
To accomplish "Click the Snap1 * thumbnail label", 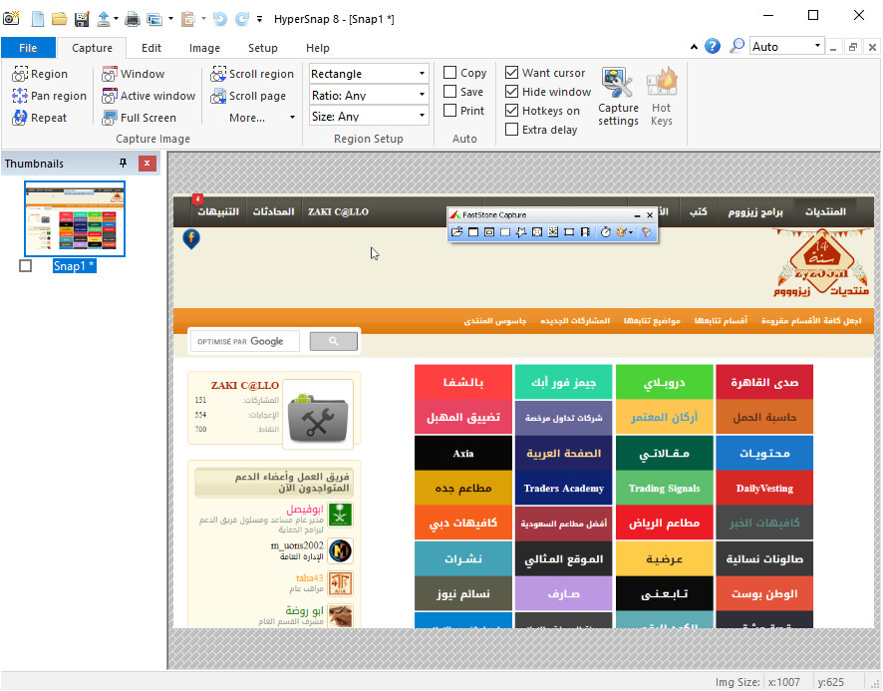I will [x=75, y=266].
